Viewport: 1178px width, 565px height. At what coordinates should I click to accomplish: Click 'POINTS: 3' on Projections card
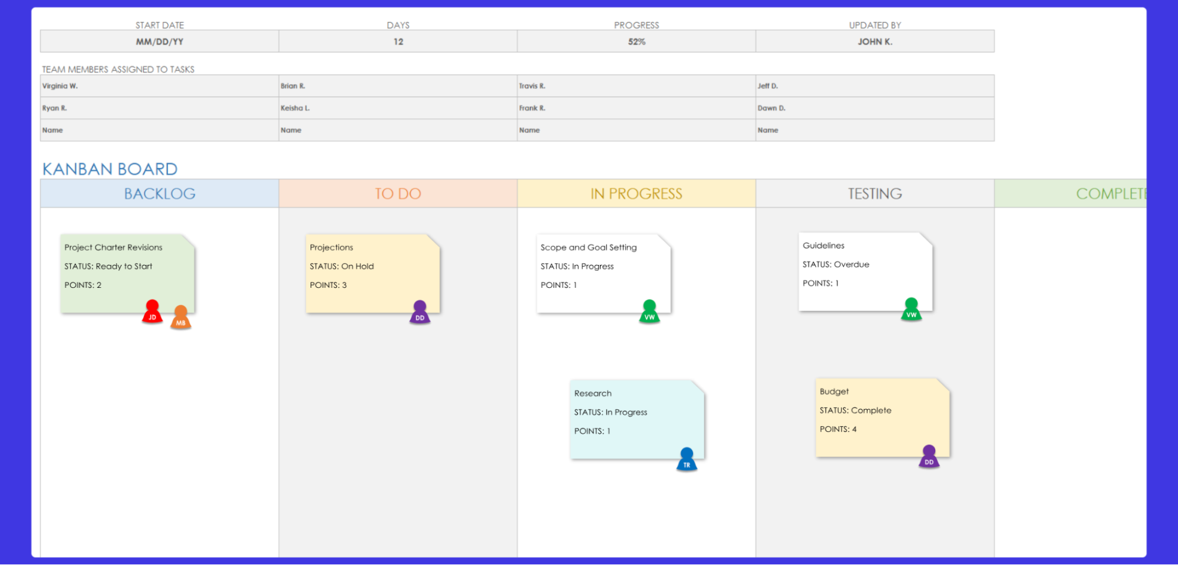[328, 285]
